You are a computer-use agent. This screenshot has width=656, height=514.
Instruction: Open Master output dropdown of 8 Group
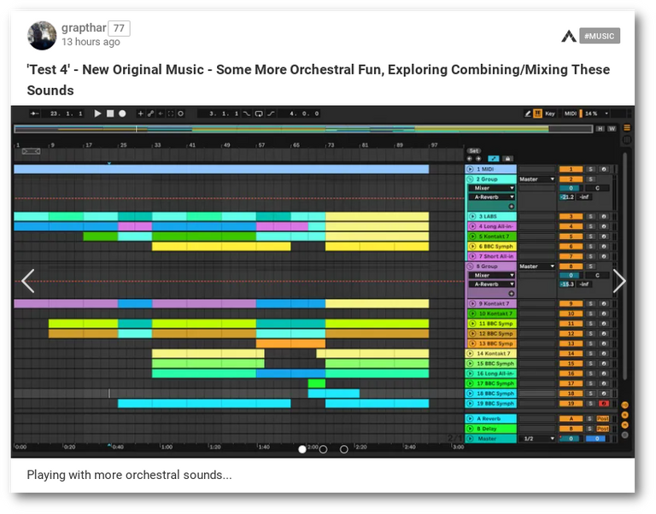tap(536, 266)
